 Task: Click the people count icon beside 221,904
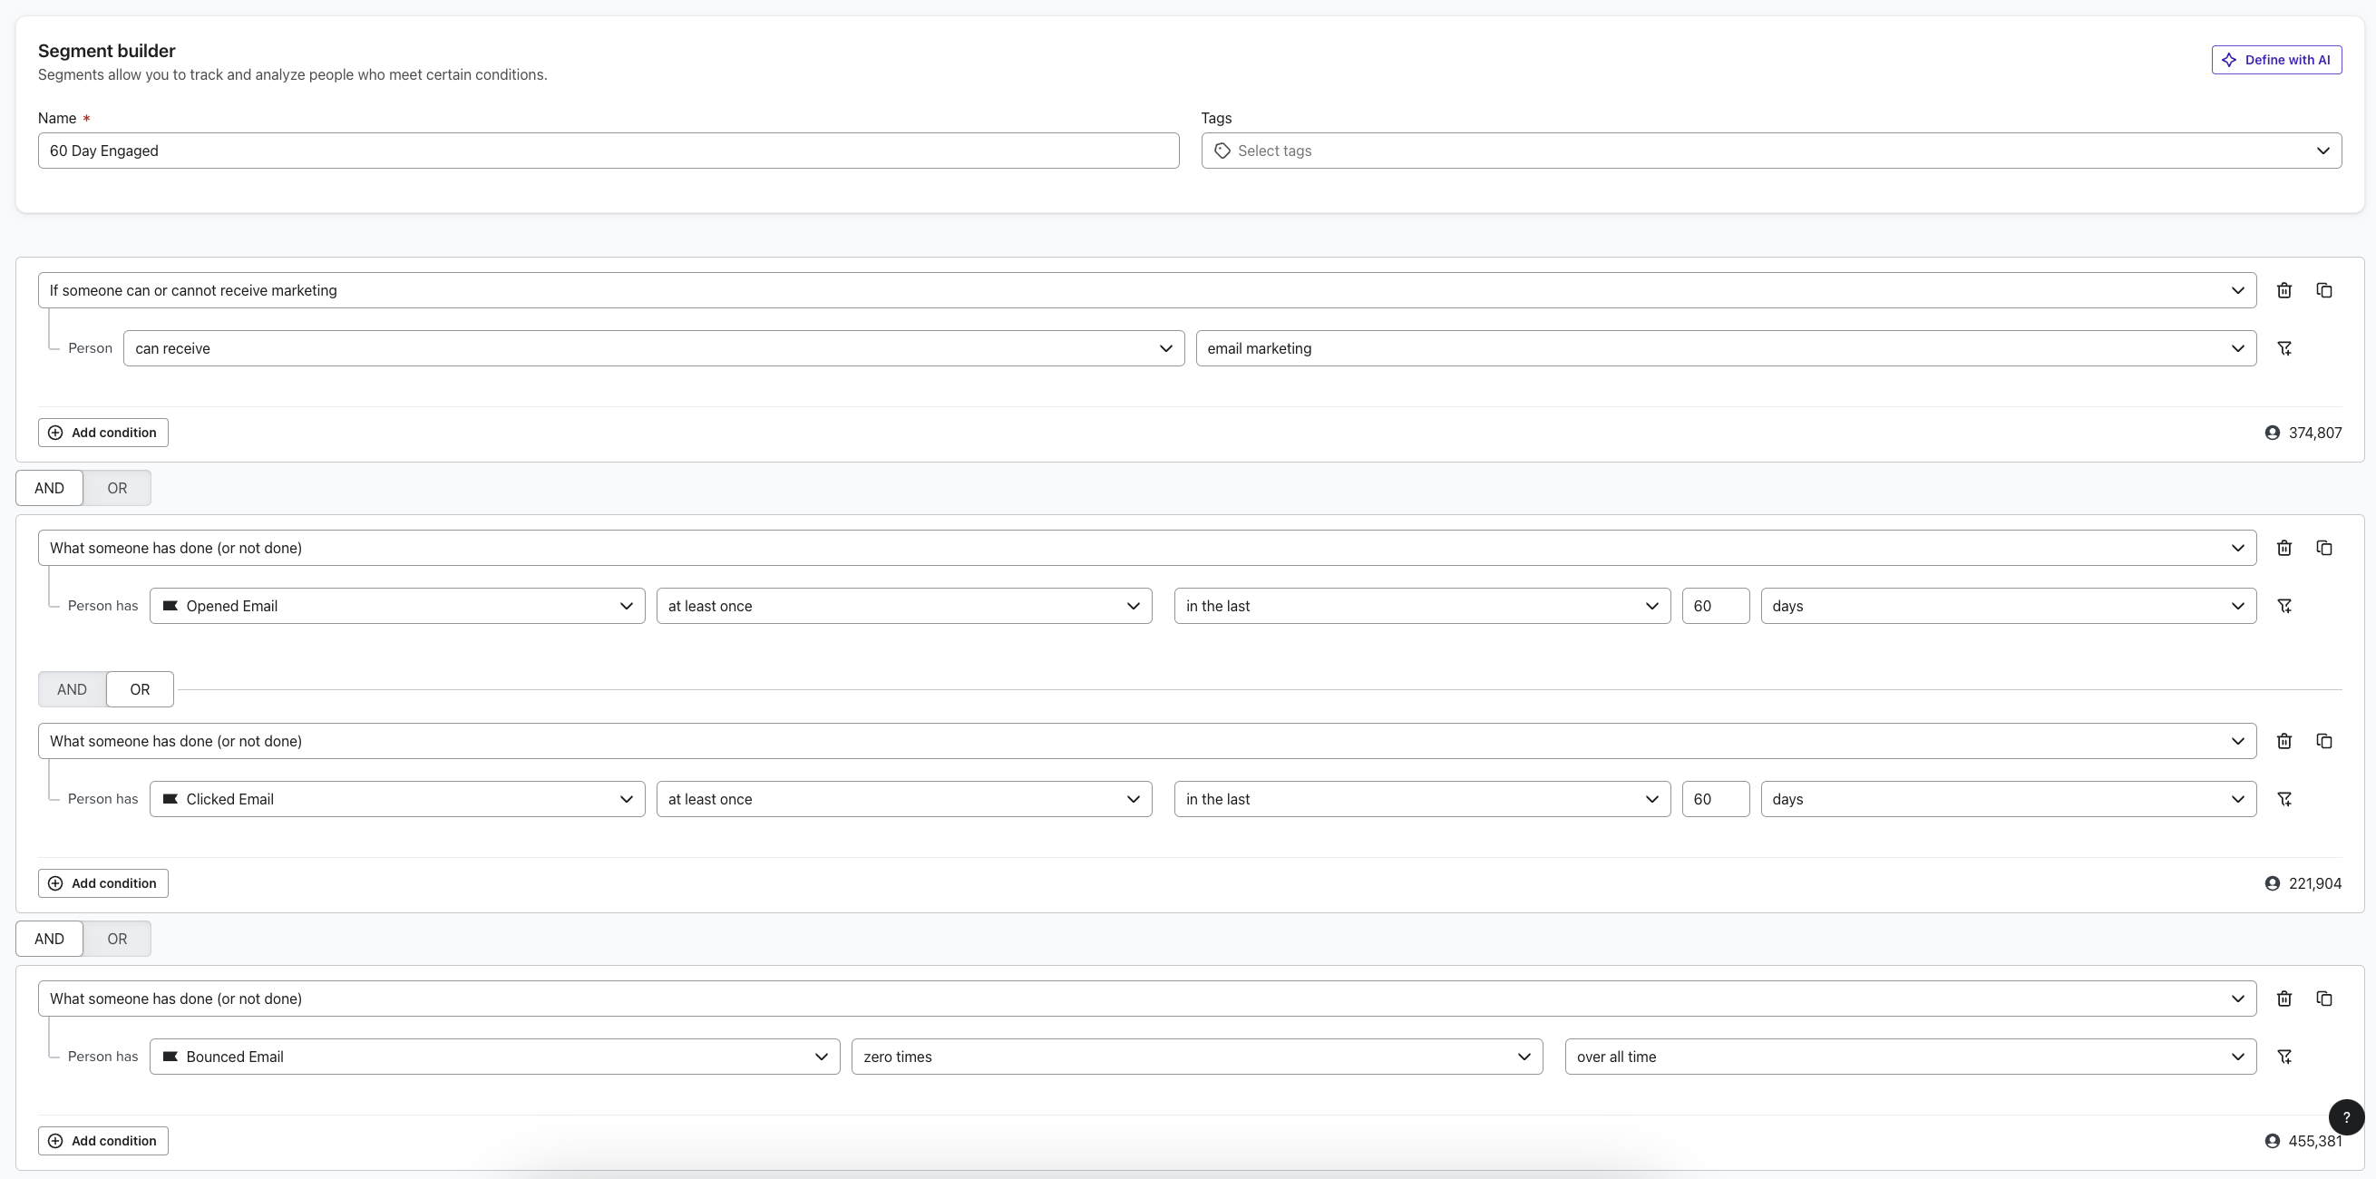[x=2271, y=882]
